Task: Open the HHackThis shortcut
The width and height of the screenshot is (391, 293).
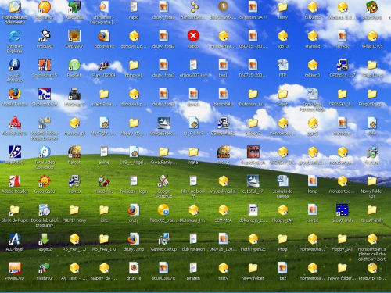Action: pos(104,180)
